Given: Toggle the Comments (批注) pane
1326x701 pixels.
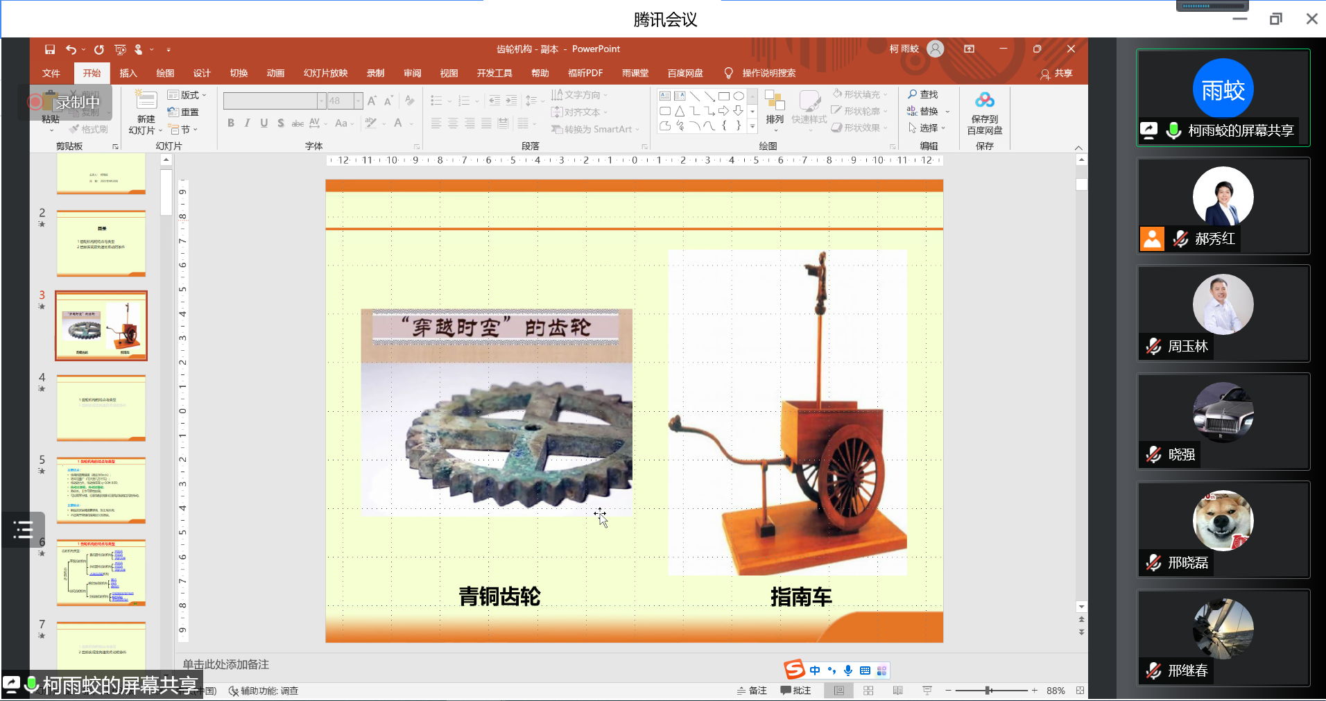Looking at the screenshot, I should pos(795,691).
